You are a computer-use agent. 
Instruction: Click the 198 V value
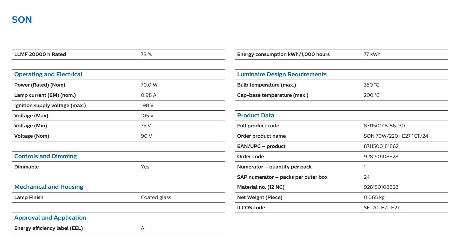point(147,105)
